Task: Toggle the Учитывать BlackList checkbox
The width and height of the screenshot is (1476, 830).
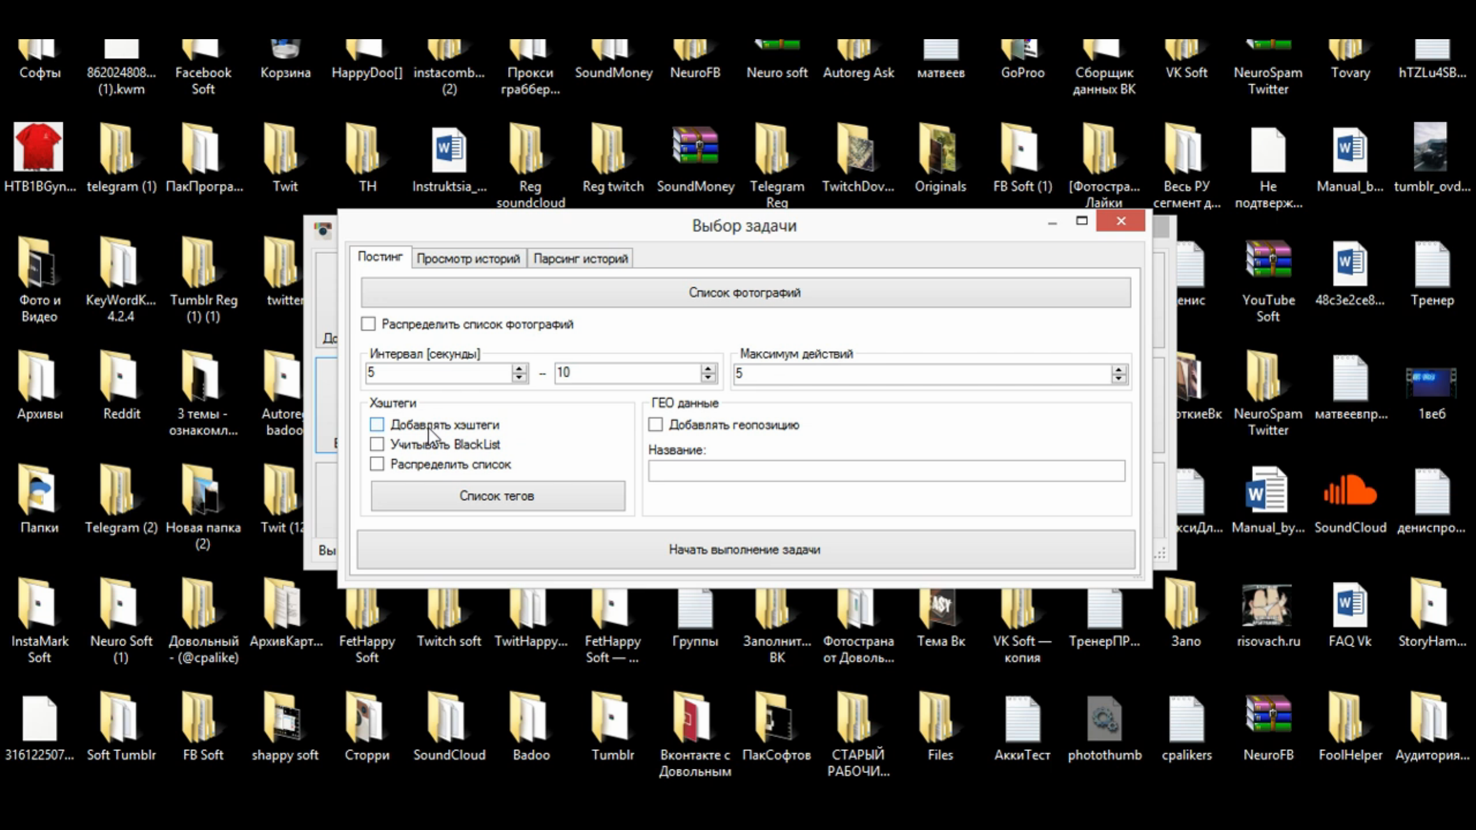Action: [377, 444]
